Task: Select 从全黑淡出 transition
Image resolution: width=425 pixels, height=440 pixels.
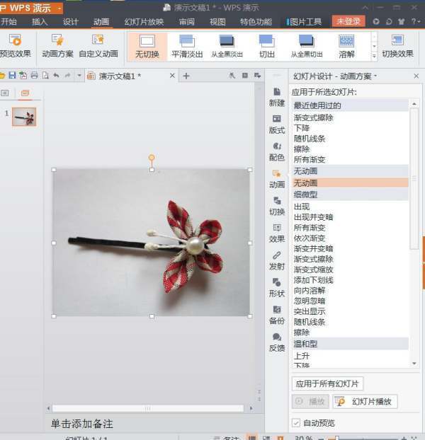Action: tap(227, 46)
